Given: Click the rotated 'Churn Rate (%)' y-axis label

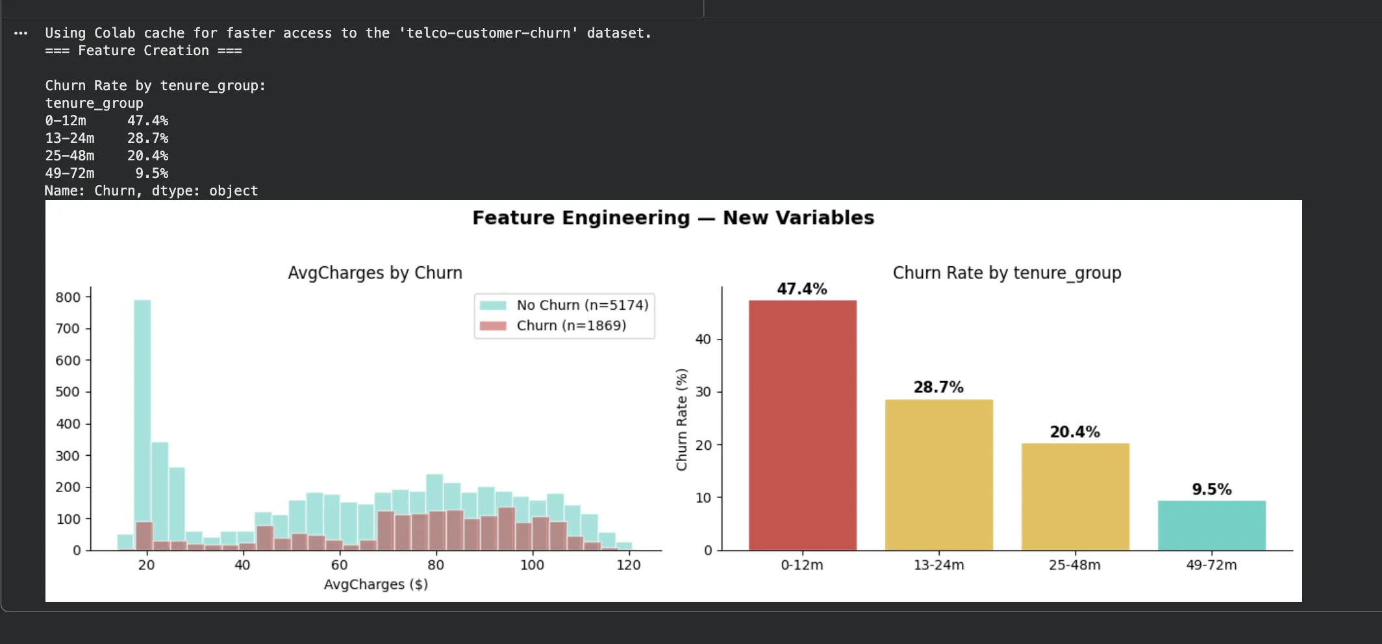Looking at the screenshot, I should [681, 419].
